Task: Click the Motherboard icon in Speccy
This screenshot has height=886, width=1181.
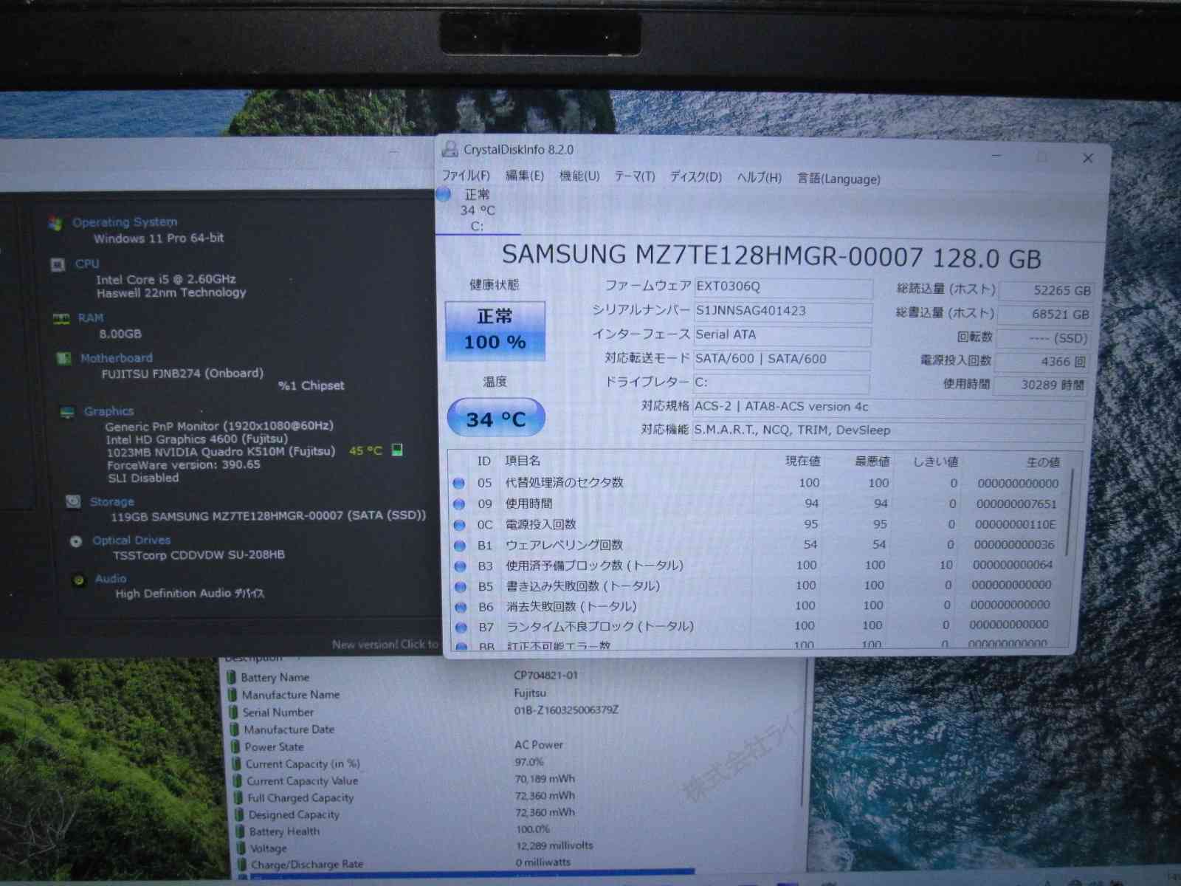Action: pos(64,358)
